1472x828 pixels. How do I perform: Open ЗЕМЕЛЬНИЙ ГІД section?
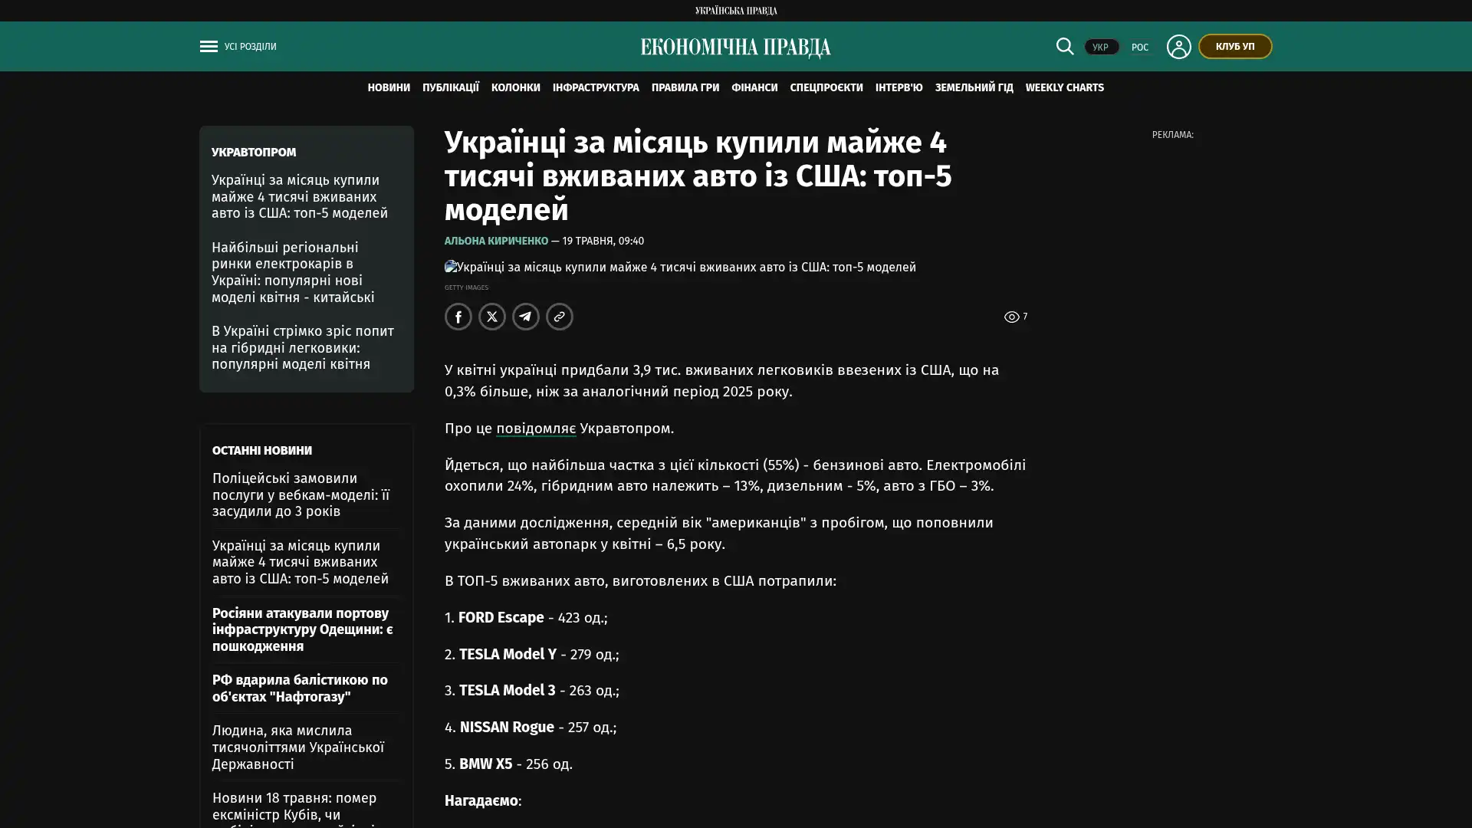pos(974,87)
